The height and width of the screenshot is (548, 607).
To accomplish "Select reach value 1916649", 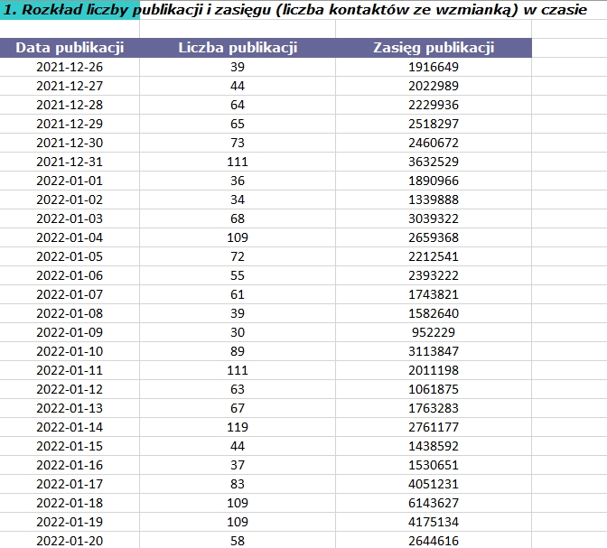I will 434,67.
